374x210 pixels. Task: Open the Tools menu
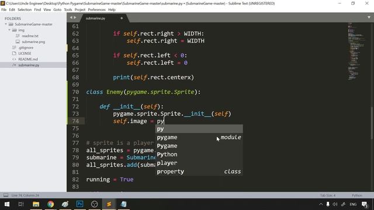68,10
